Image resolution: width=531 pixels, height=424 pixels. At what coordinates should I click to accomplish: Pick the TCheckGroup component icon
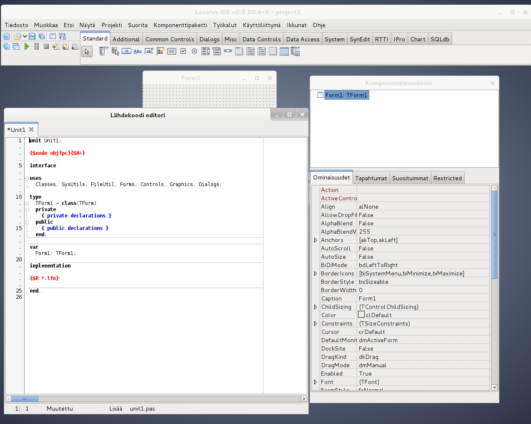(x=262, y=51)
